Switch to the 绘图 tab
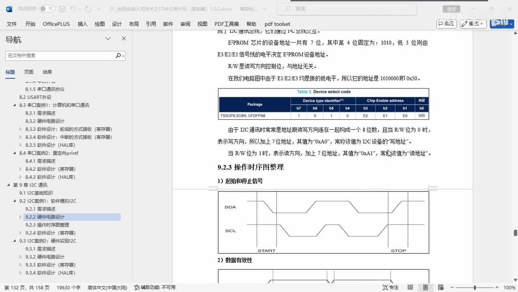Screen dimensions: 518x292 click(100, 24)
